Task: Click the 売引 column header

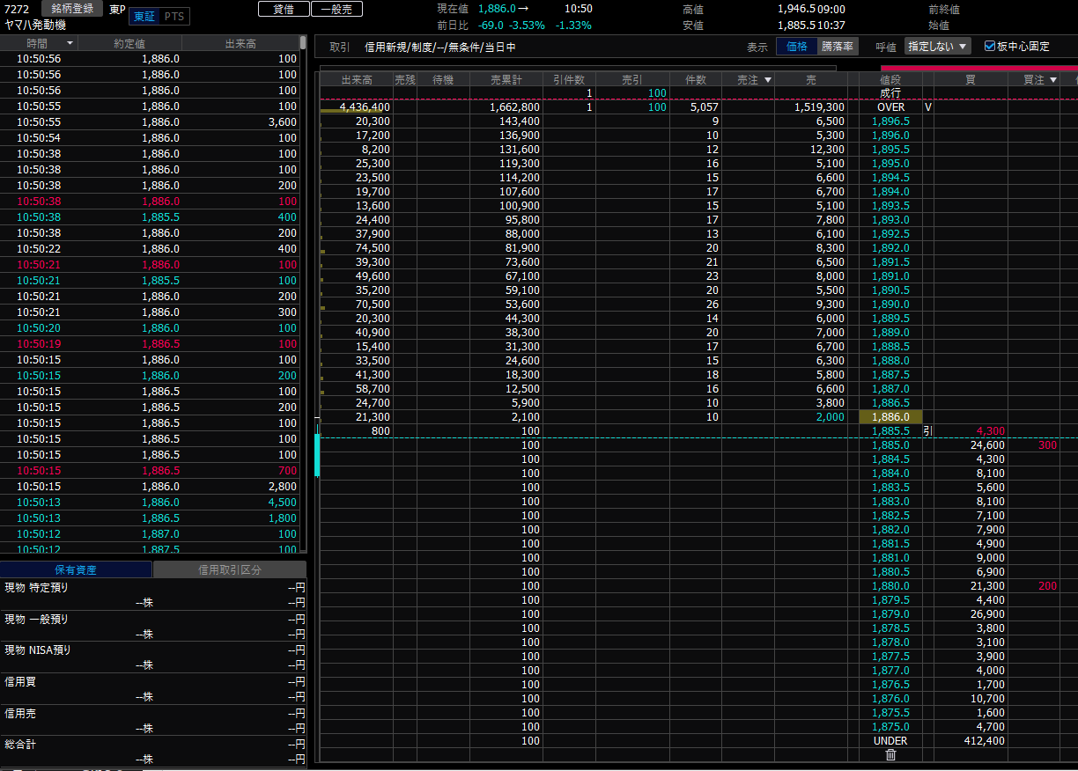Action: pyautogui.click(x=632, y=80)
